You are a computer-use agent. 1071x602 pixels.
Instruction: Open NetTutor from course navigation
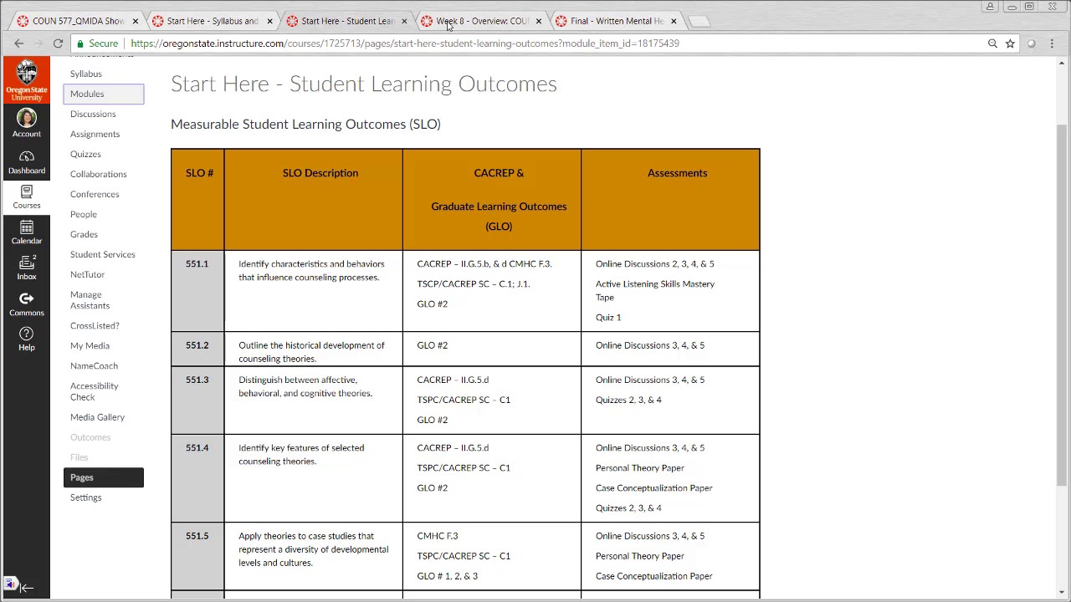coord(88,274)
